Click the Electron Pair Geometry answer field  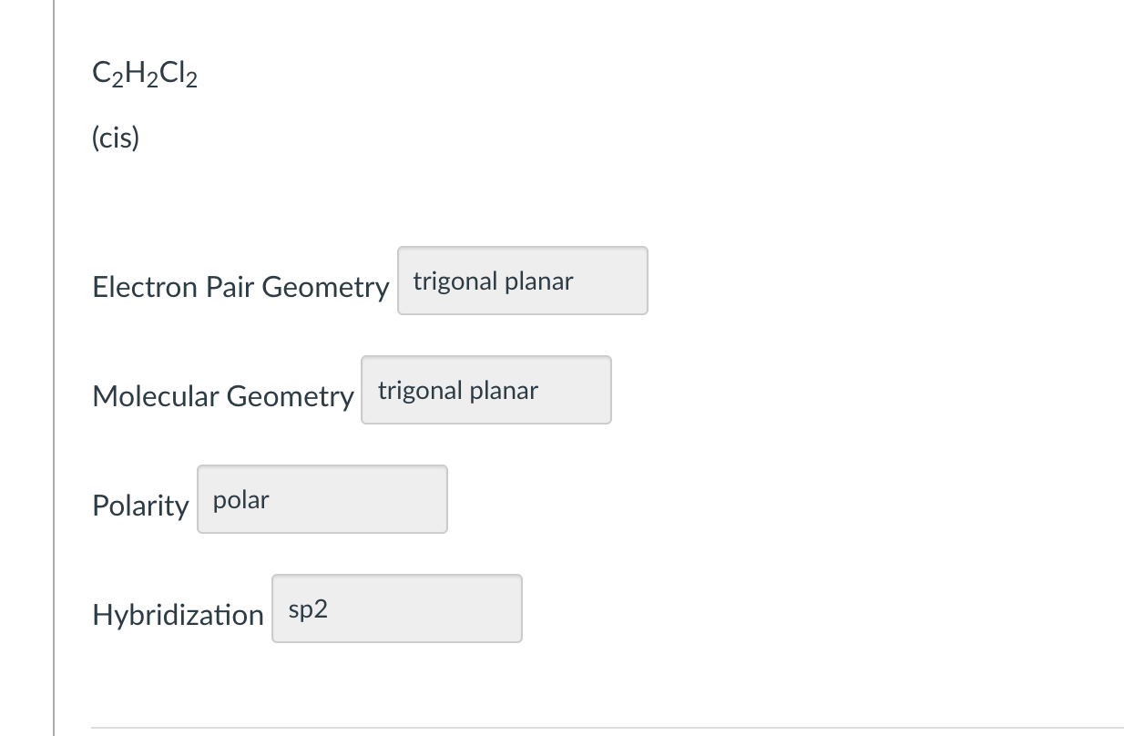tap(523, 281)
